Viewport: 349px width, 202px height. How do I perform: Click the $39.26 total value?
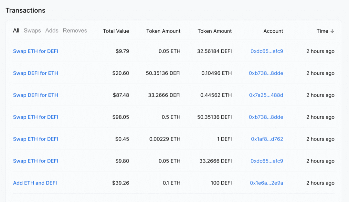point(121,183)
